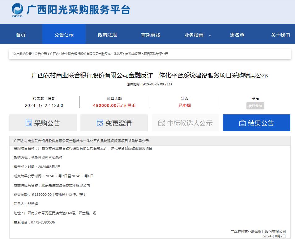The image size is (295, 242).
Task: Click supplier name 北京先进数通信息技术股份公司
Action: point(66,185)
